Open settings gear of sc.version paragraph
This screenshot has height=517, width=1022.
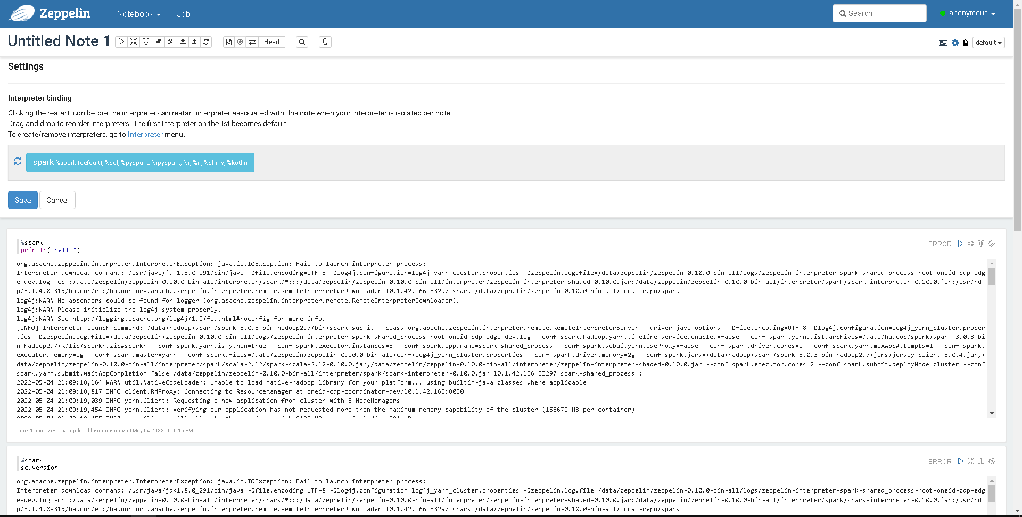pos(991,461)
